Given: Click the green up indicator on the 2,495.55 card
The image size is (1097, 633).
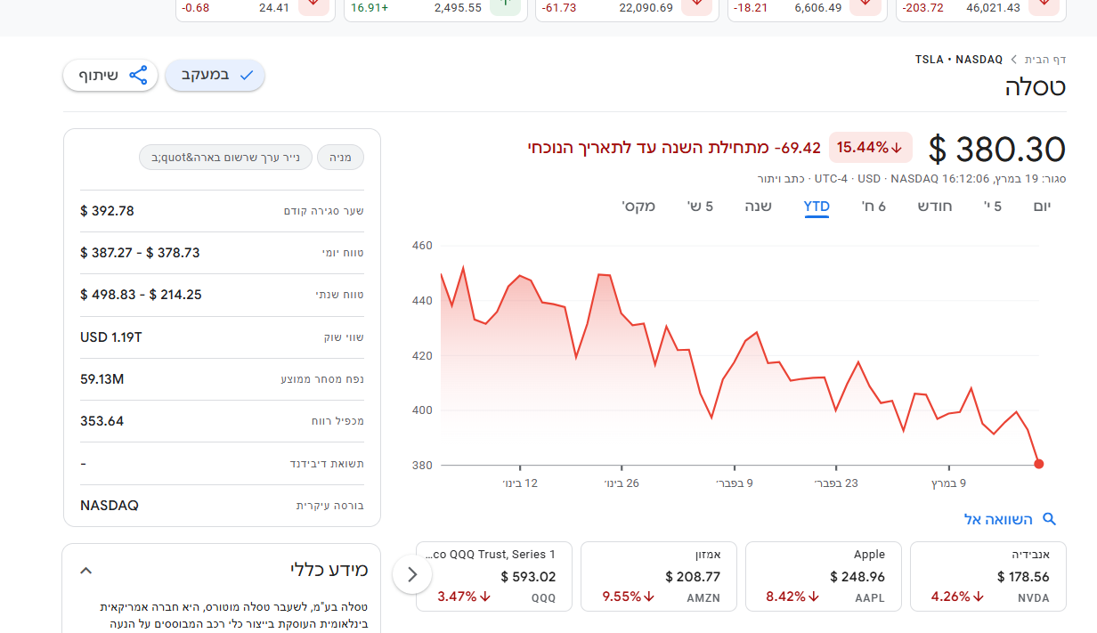Looking at the screenshot, I should 504,5.
